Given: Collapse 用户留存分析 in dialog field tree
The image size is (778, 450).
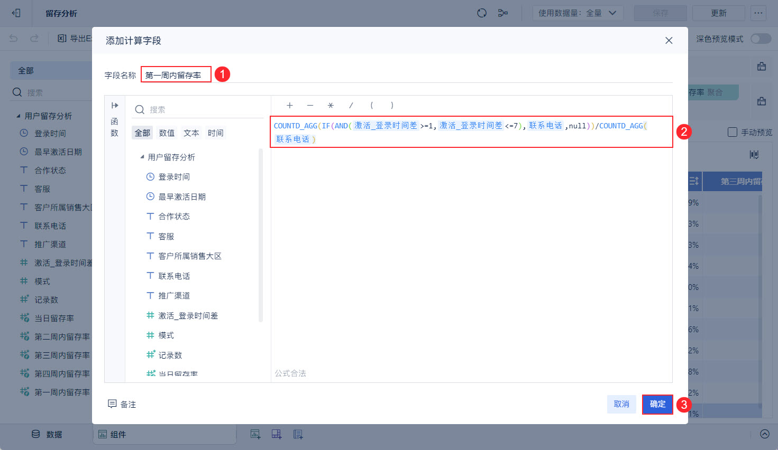Looking at the screenshot, I should [142, 157].
